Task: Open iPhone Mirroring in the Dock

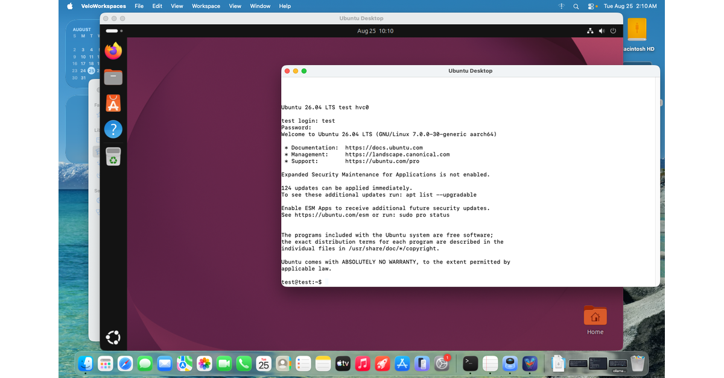Action: (422, 363)
